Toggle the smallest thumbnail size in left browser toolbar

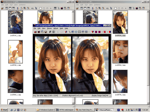click(51, 8)
